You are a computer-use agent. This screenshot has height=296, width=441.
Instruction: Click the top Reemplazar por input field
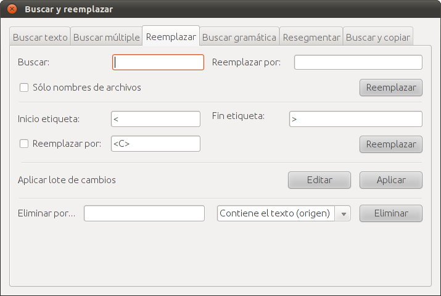[358, 62]
